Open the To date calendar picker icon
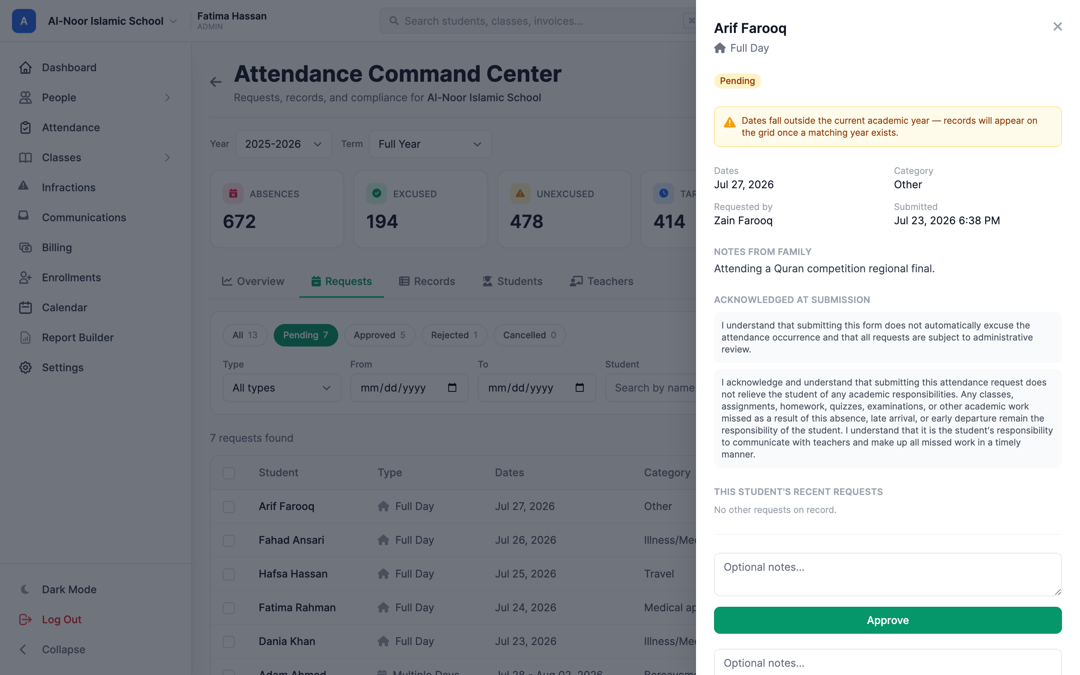Viewport: 1080px width, 675px height. 580,387
